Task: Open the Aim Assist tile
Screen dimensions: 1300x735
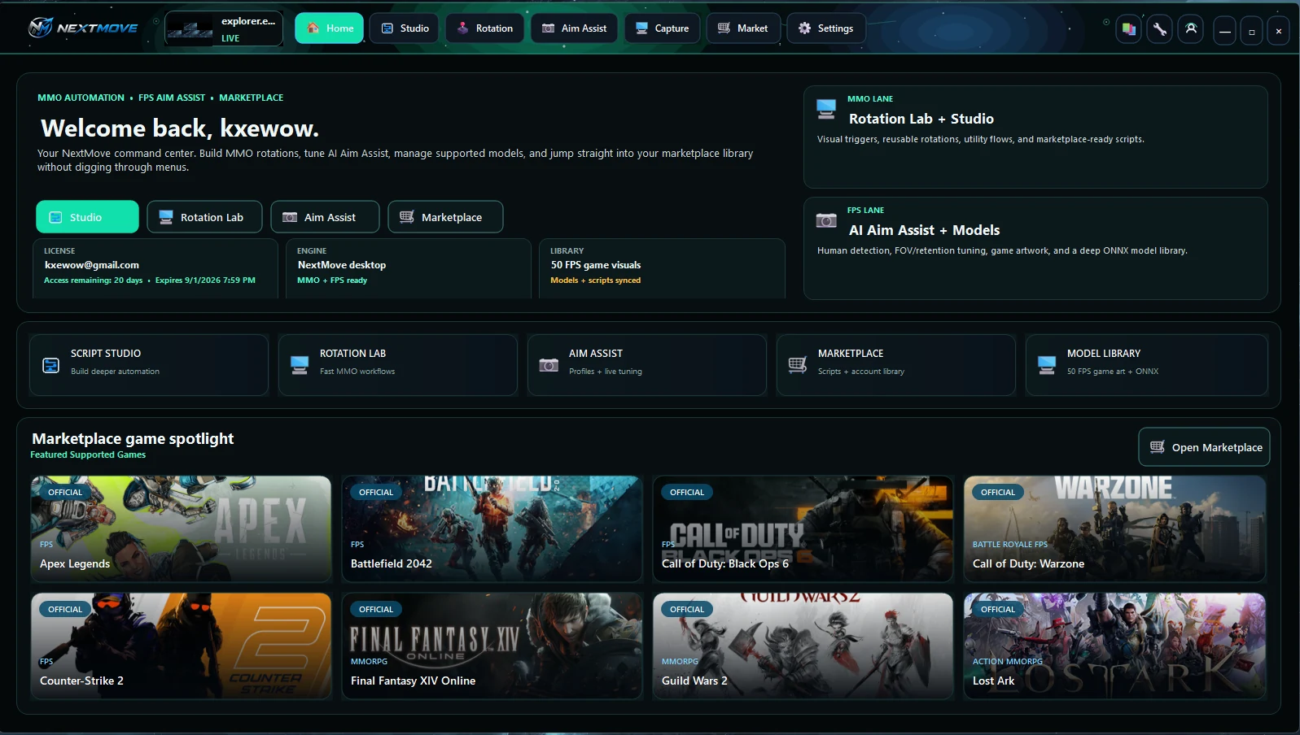Action: [x=647, y=365]
